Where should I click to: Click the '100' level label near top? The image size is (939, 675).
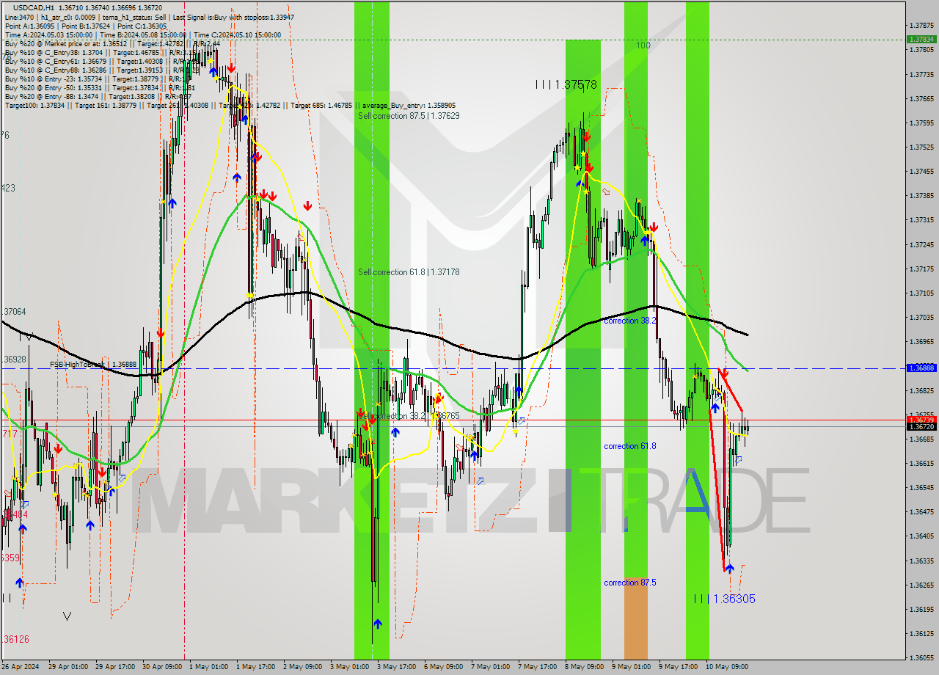click(643, 45)
